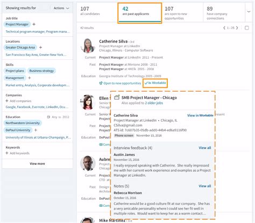Switch to 42 past applicants tab
The width and height of the screenshot is (255, 223).
[x=140, y=13]
